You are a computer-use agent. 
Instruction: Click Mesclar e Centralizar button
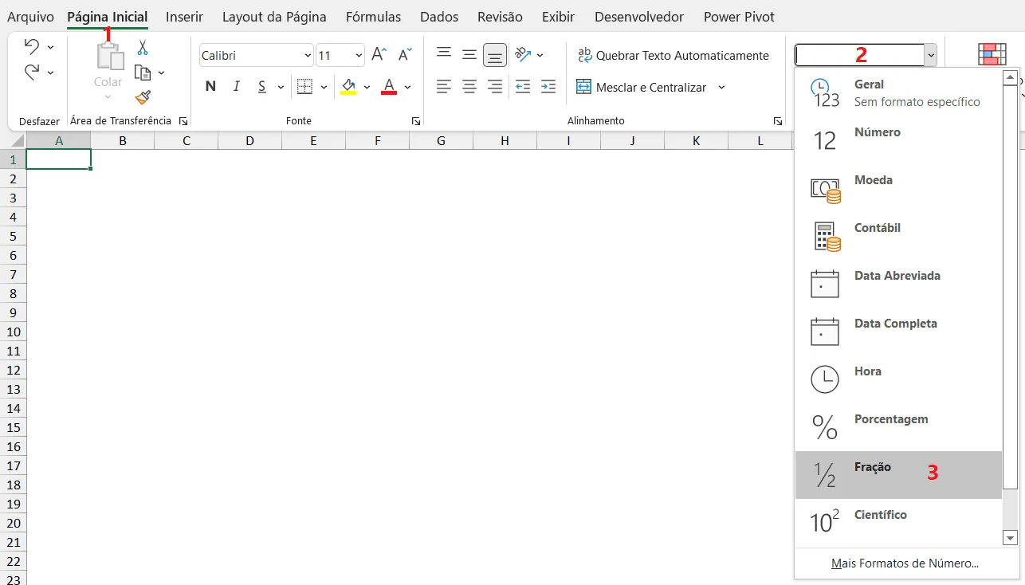(x=642, y=87)
